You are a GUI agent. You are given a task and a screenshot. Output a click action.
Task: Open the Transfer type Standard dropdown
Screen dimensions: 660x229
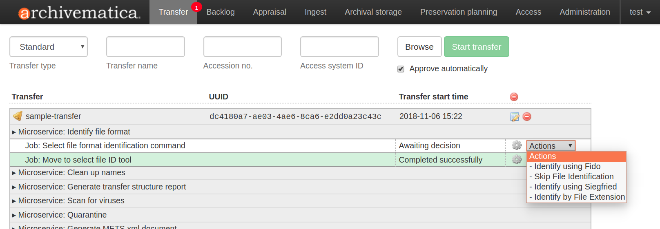pos(49,47)
